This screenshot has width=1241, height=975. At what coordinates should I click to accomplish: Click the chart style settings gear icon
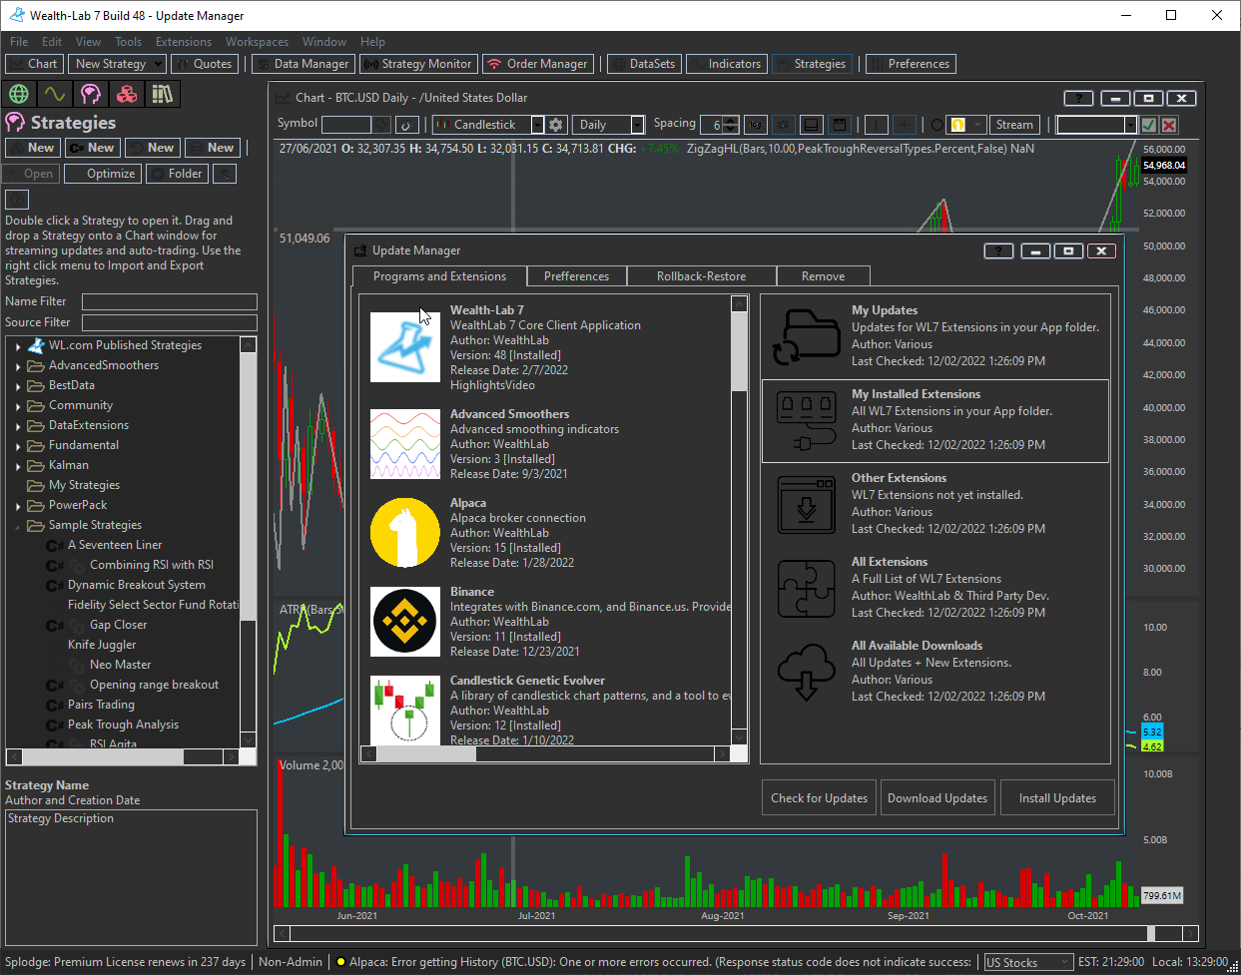(x=556, y=125)
